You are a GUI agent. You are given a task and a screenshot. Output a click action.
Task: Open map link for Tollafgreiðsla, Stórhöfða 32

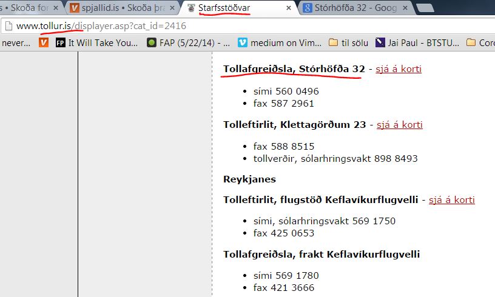point(399,69)
